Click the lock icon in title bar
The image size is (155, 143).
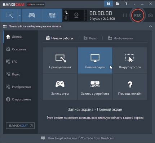pyautogui.click(x=108, y=4)
